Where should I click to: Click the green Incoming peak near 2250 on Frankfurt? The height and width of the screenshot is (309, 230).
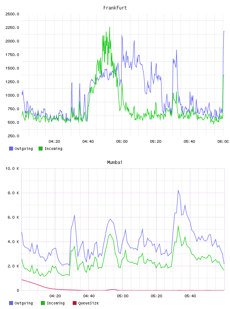coord(109,28)
